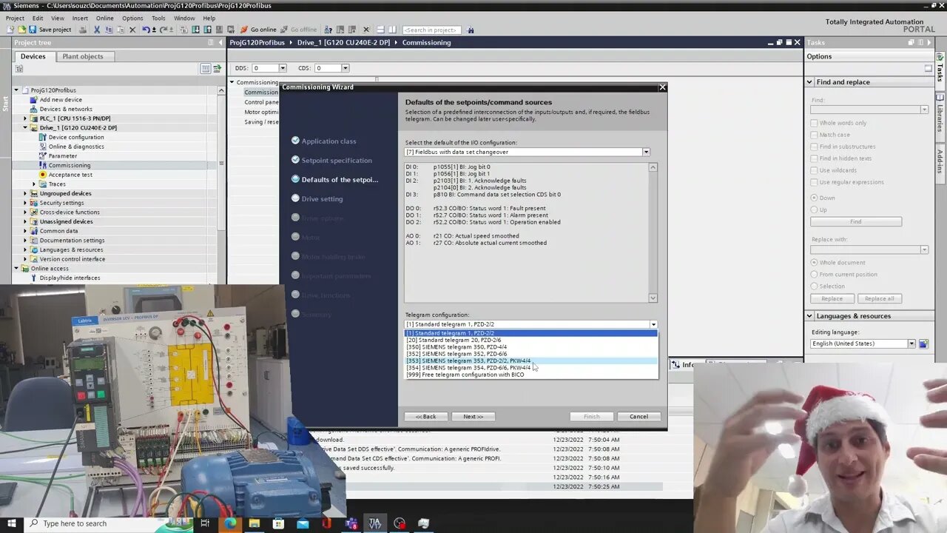Click the Device configuration icon under Drive_1

tap(43, 137)
